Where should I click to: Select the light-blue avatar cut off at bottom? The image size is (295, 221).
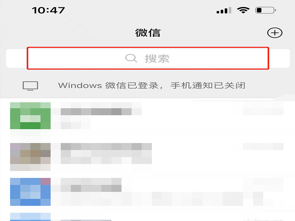[30, 217]
